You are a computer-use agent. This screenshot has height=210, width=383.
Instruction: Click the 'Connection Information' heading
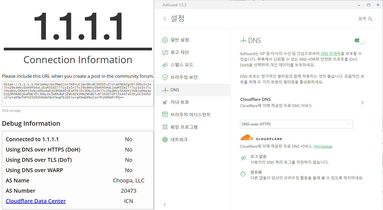tap(78, 60)
